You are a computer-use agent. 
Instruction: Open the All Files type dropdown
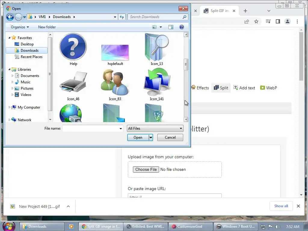pyautogui.click(x=155, y=128)
